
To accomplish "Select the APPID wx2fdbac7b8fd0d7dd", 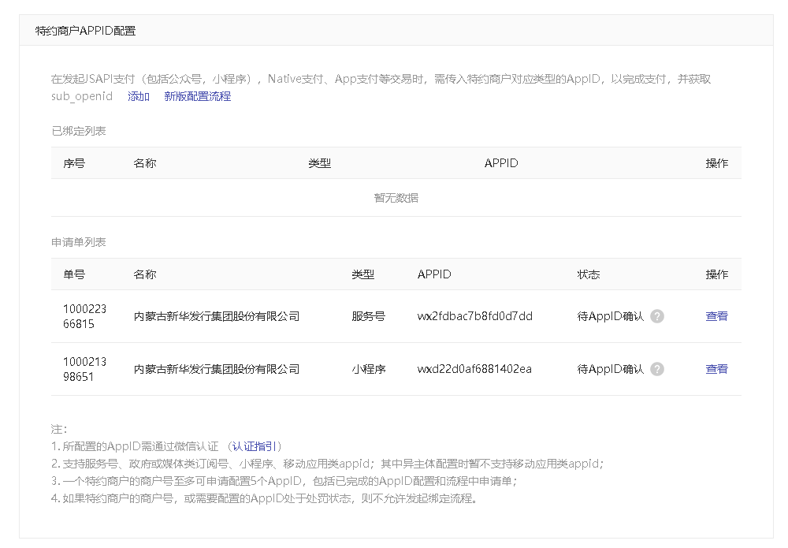I will click(x=474, y=316).
